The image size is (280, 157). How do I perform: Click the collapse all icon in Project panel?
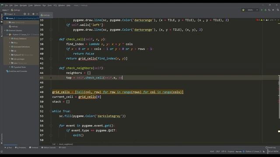coord(28,14)
